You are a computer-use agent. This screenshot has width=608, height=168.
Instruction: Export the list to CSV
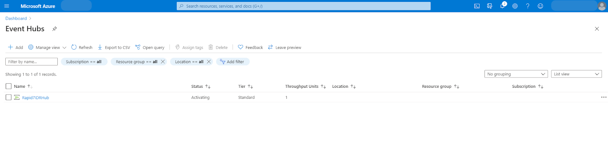[x=114, y=47]
